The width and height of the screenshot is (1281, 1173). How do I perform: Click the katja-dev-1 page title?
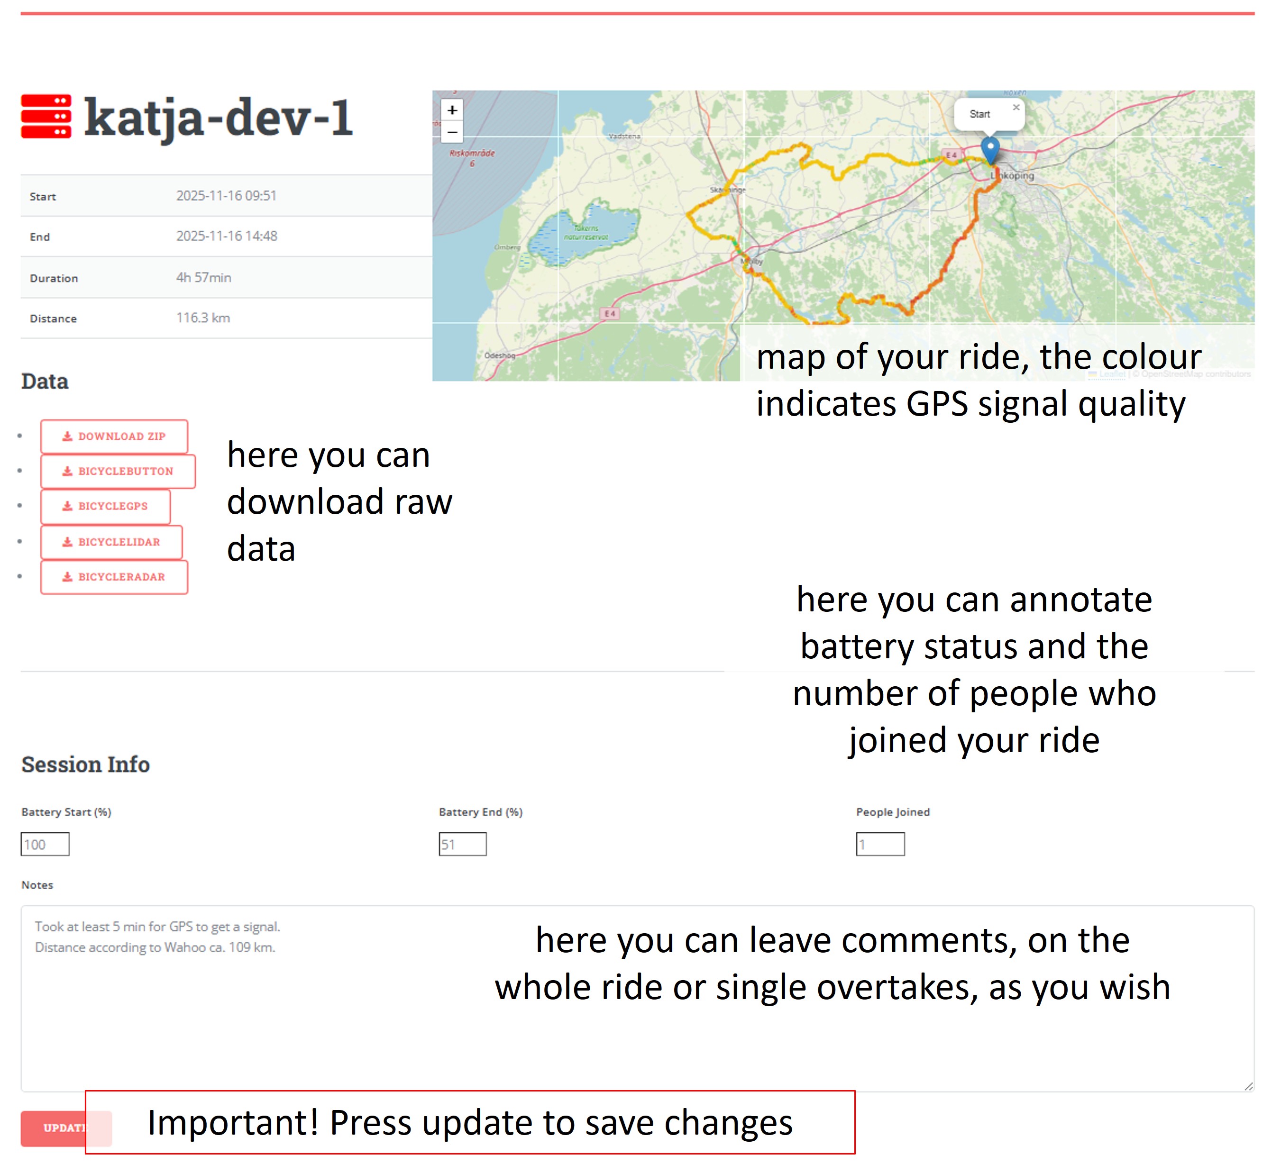point(218,118)
